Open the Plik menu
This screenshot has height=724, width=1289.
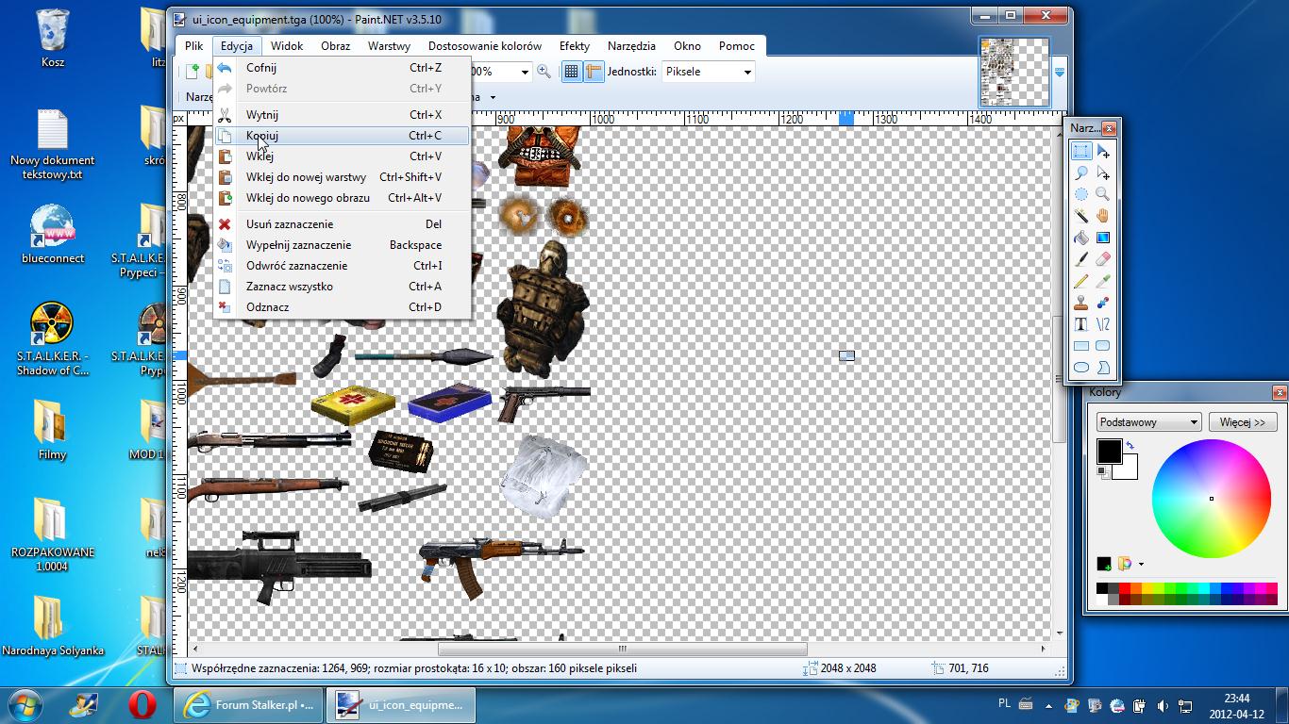194,45
